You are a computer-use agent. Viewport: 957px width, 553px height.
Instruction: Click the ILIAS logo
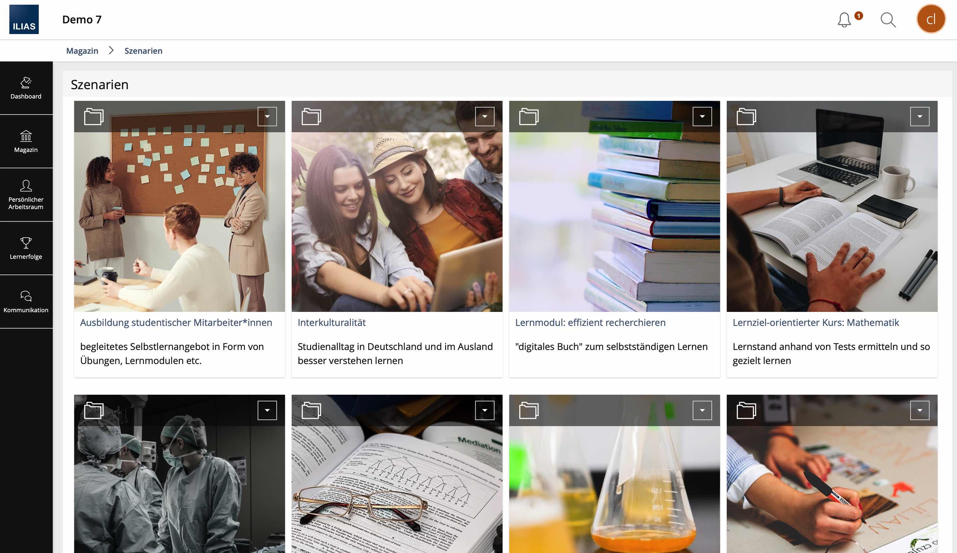(x=24, y=19)
